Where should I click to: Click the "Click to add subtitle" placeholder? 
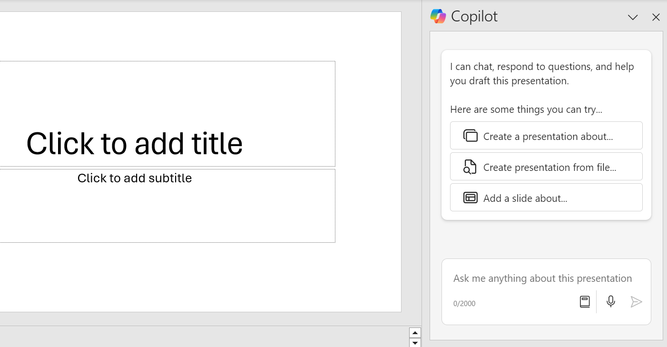pyautogui.click(x=135, y=178)
